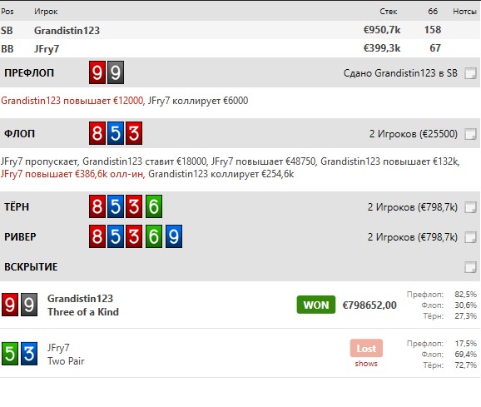Click the red 8 card on the flop

coord(97,133)
